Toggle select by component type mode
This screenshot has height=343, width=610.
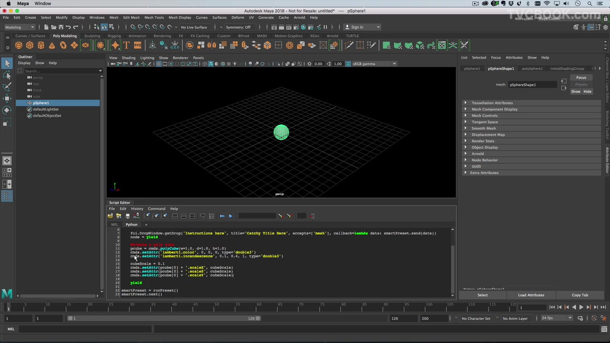[x=111, y=27]
